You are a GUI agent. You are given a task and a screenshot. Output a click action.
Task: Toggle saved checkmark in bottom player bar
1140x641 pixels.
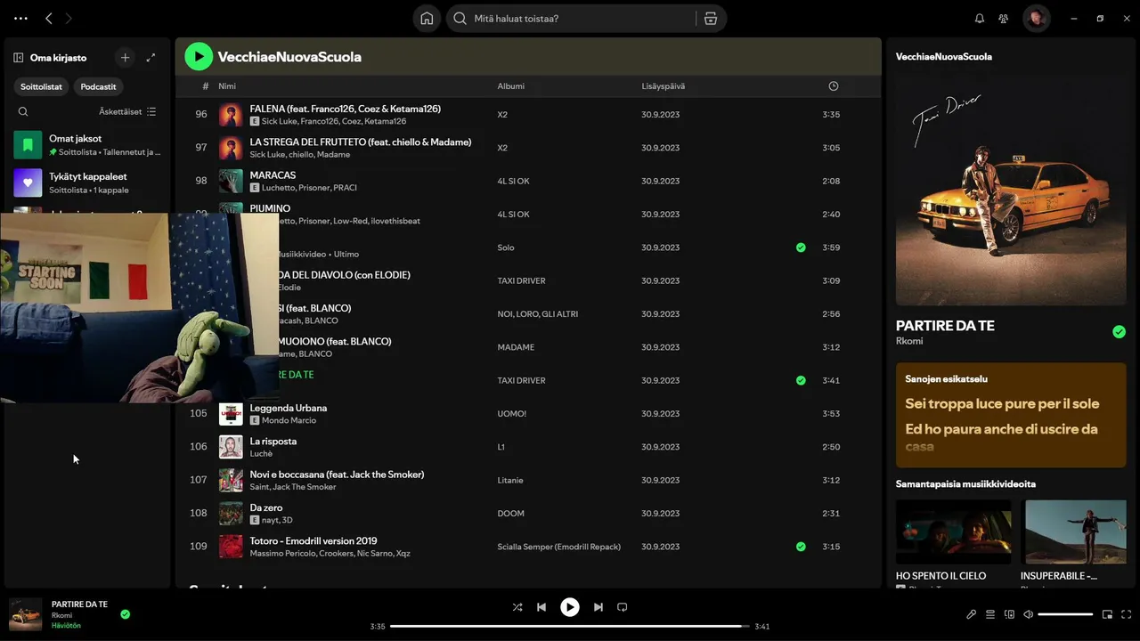126,614
